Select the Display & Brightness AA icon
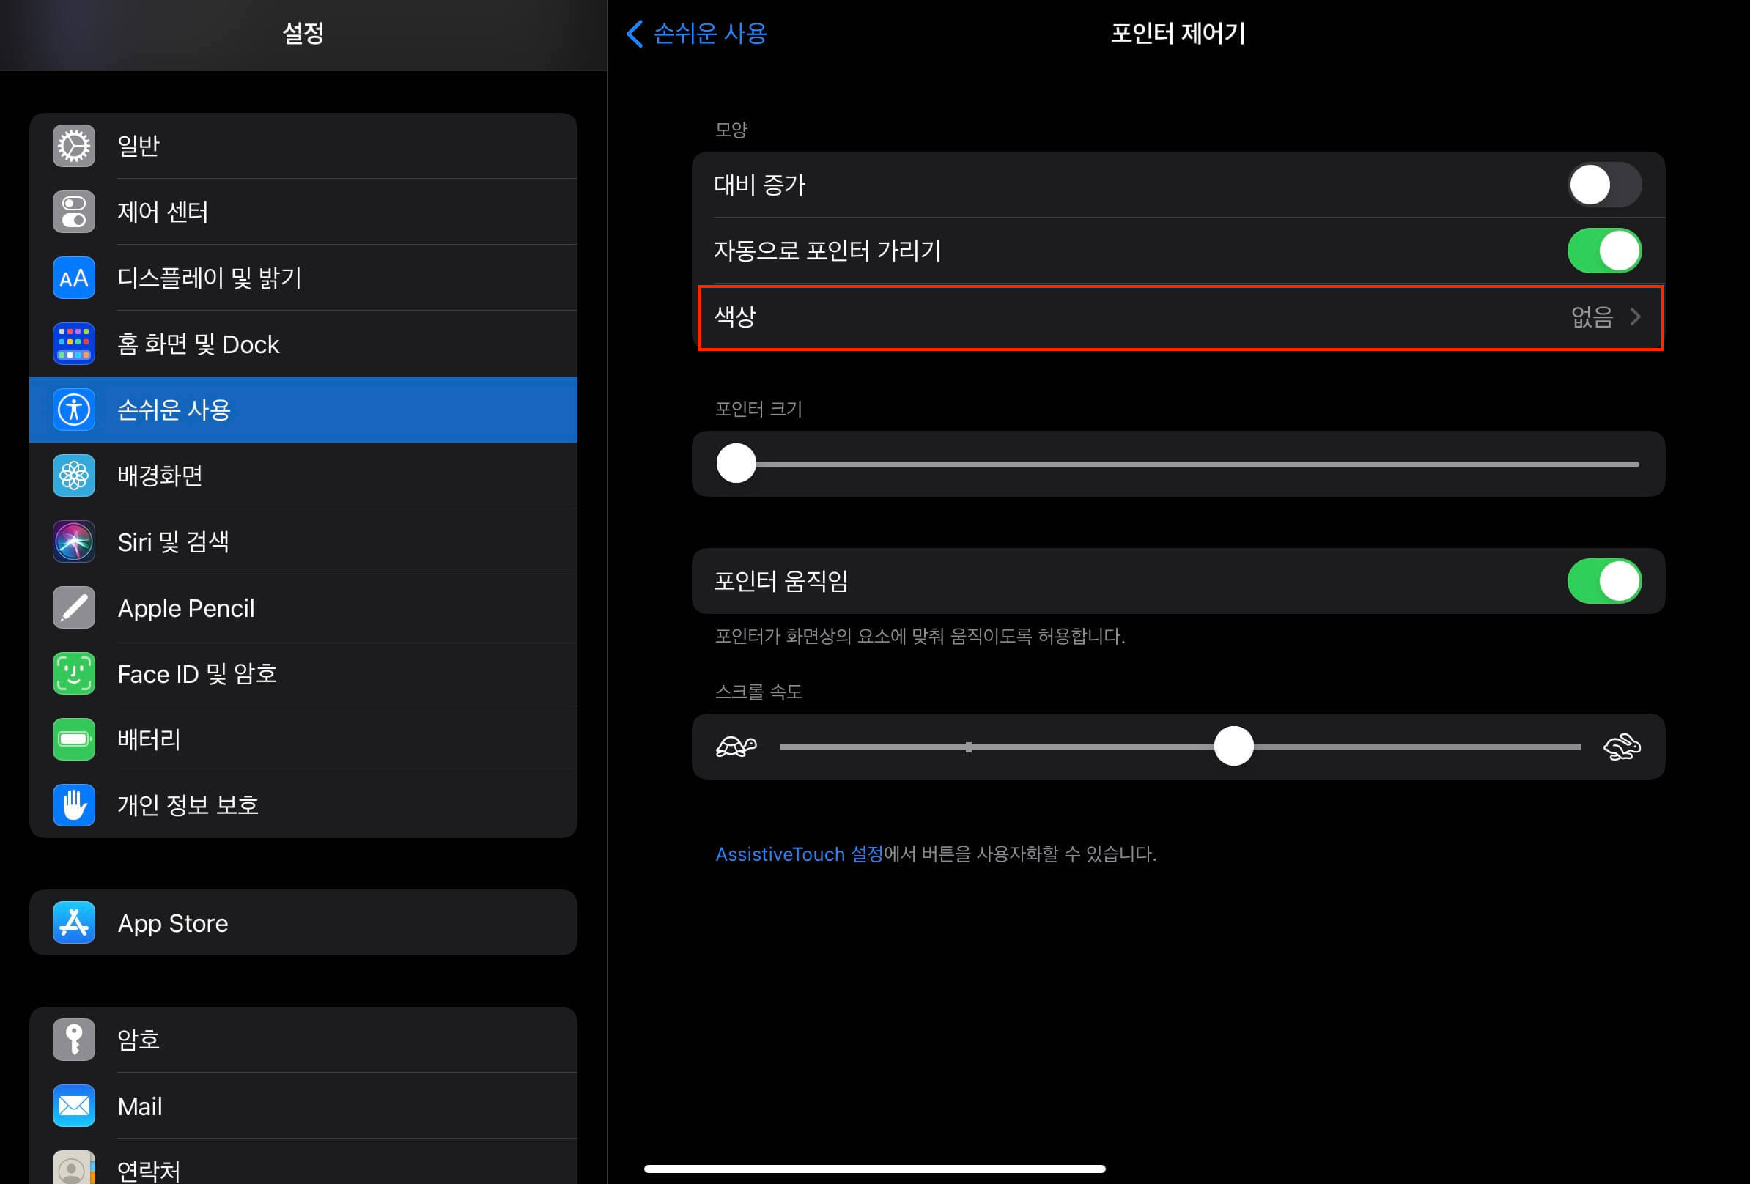This screenshot has height=1184, width=1750. coord(74,278)
